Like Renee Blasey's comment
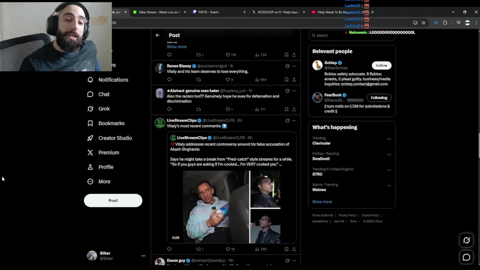 (x=229, y=79)
